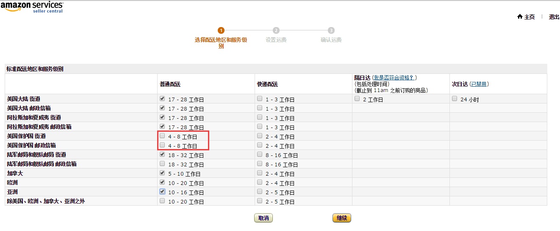Screen dimensions: 560x231
Task: Enable 快递配送 2 - 4 工作日 for 加拿大
Action: point(260,173)
